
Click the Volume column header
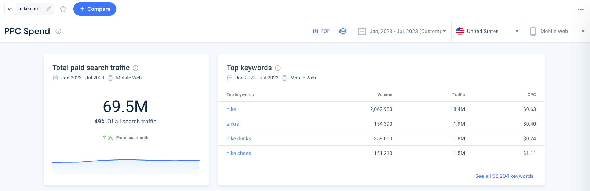pyautogui.click(x=385, y=95)
